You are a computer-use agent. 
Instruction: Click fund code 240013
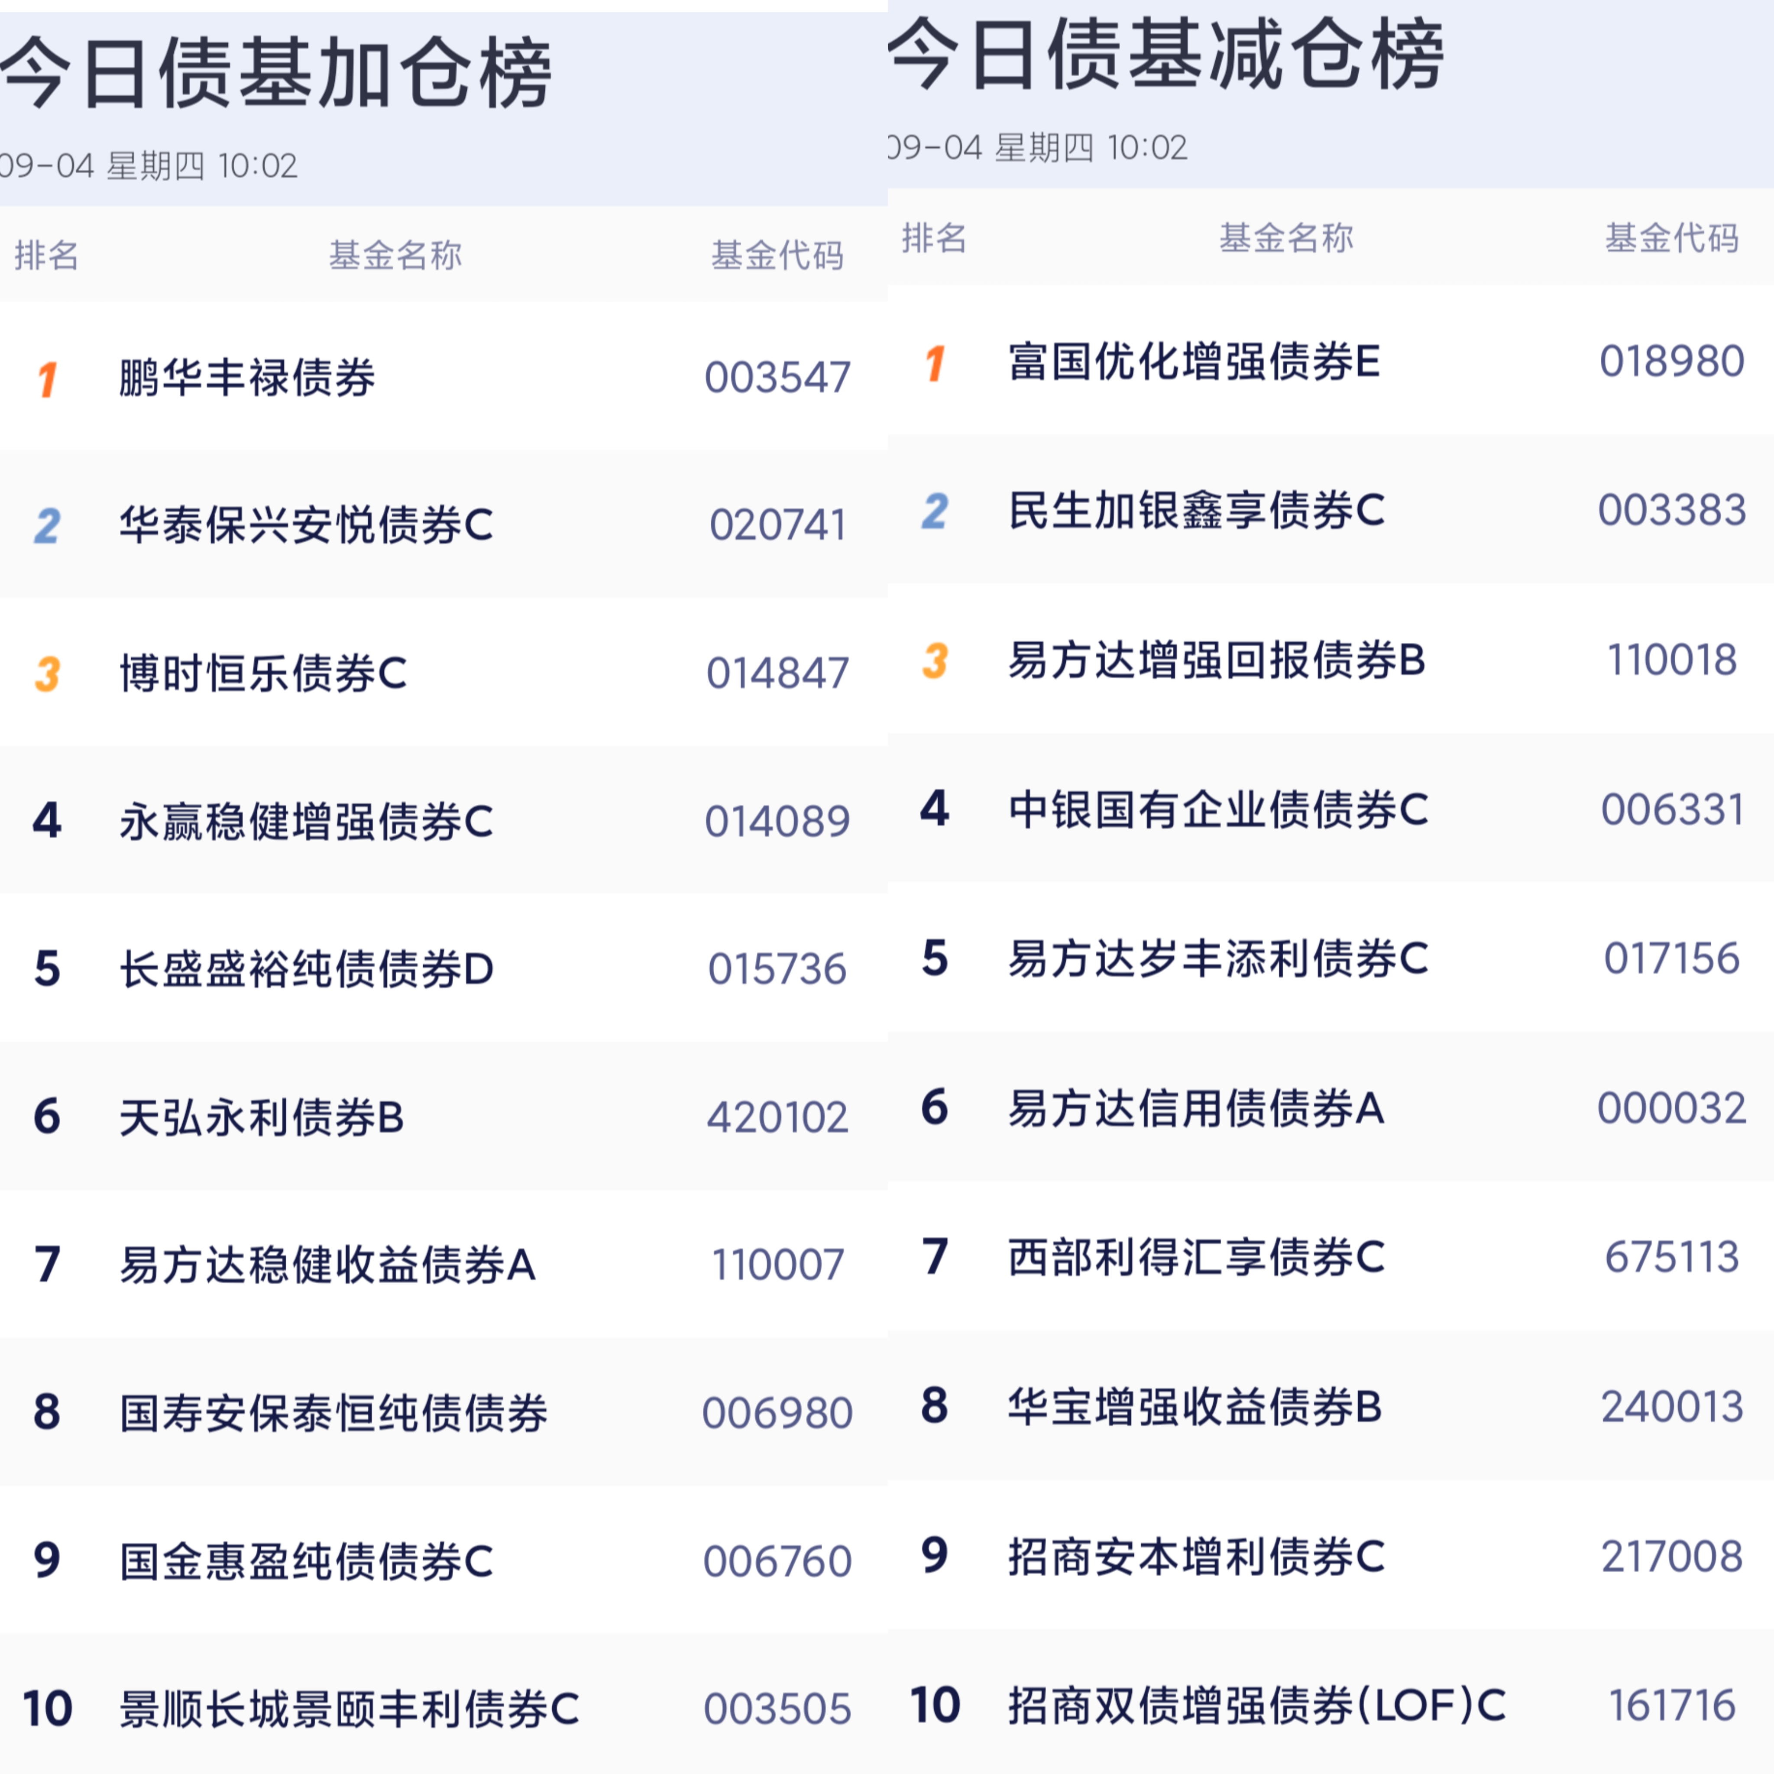1672,1406
